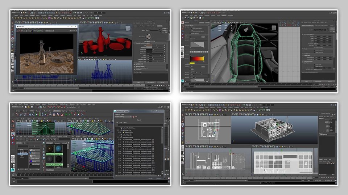The height and width of the screenshot is (195, 348).
Task: Click yellow color swatch in top-right Tool Settings
Action: click(x=192, y=63)
